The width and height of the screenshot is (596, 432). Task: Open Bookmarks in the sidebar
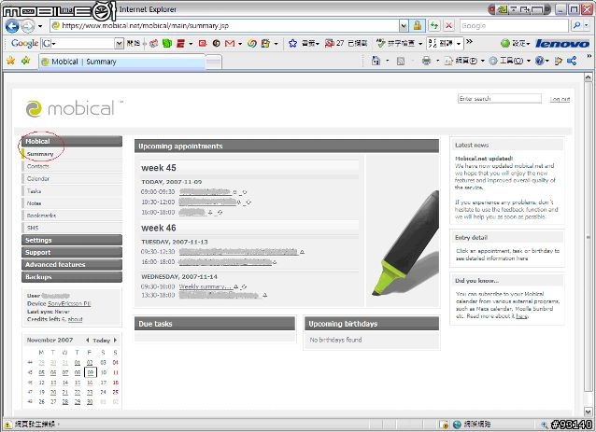[x=72, y=216]
